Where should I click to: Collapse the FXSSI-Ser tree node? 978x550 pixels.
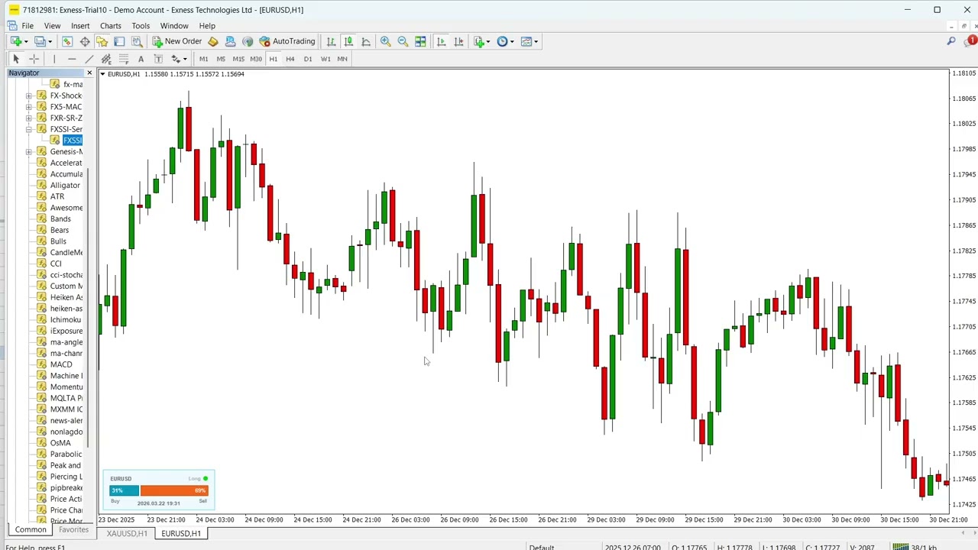point(29,129)
